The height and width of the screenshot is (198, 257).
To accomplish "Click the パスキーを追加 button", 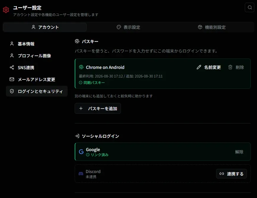I will 98,108.
